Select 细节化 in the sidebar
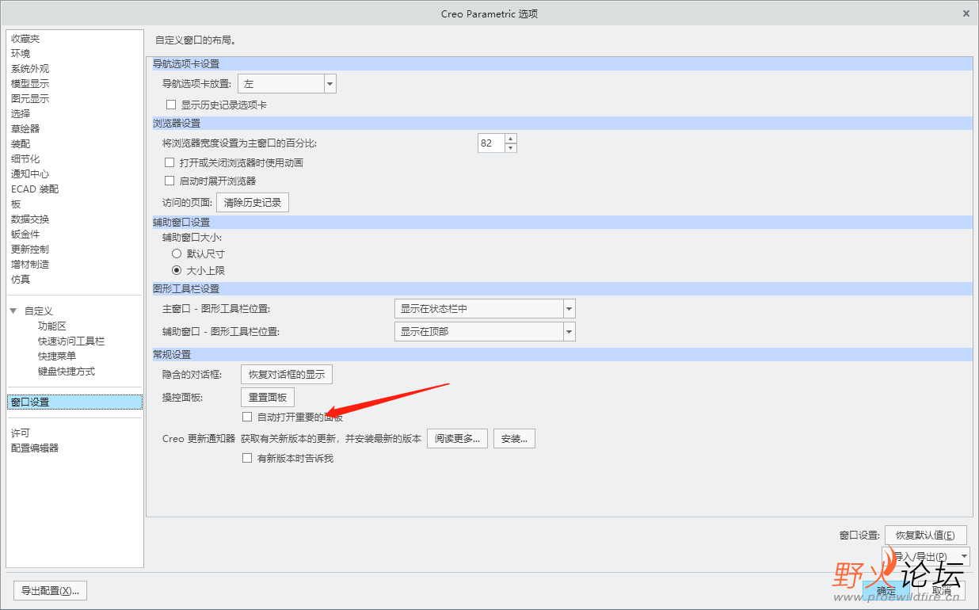The width and height of the screenshot is (979, 610). (x=25, y=159)
